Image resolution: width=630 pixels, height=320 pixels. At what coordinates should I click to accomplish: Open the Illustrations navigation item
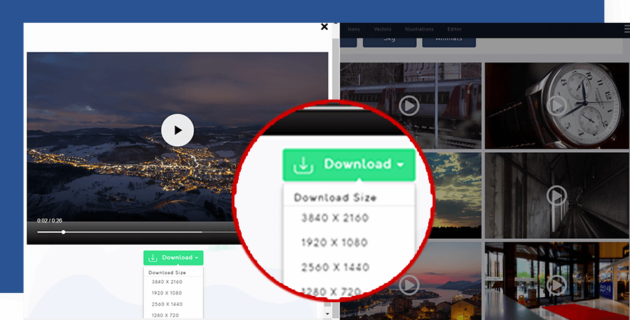(419, 29)
